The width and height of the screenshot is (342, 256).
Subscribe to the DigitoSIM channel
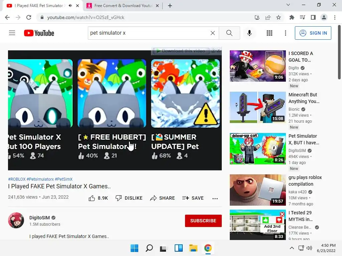pos(203,221)
